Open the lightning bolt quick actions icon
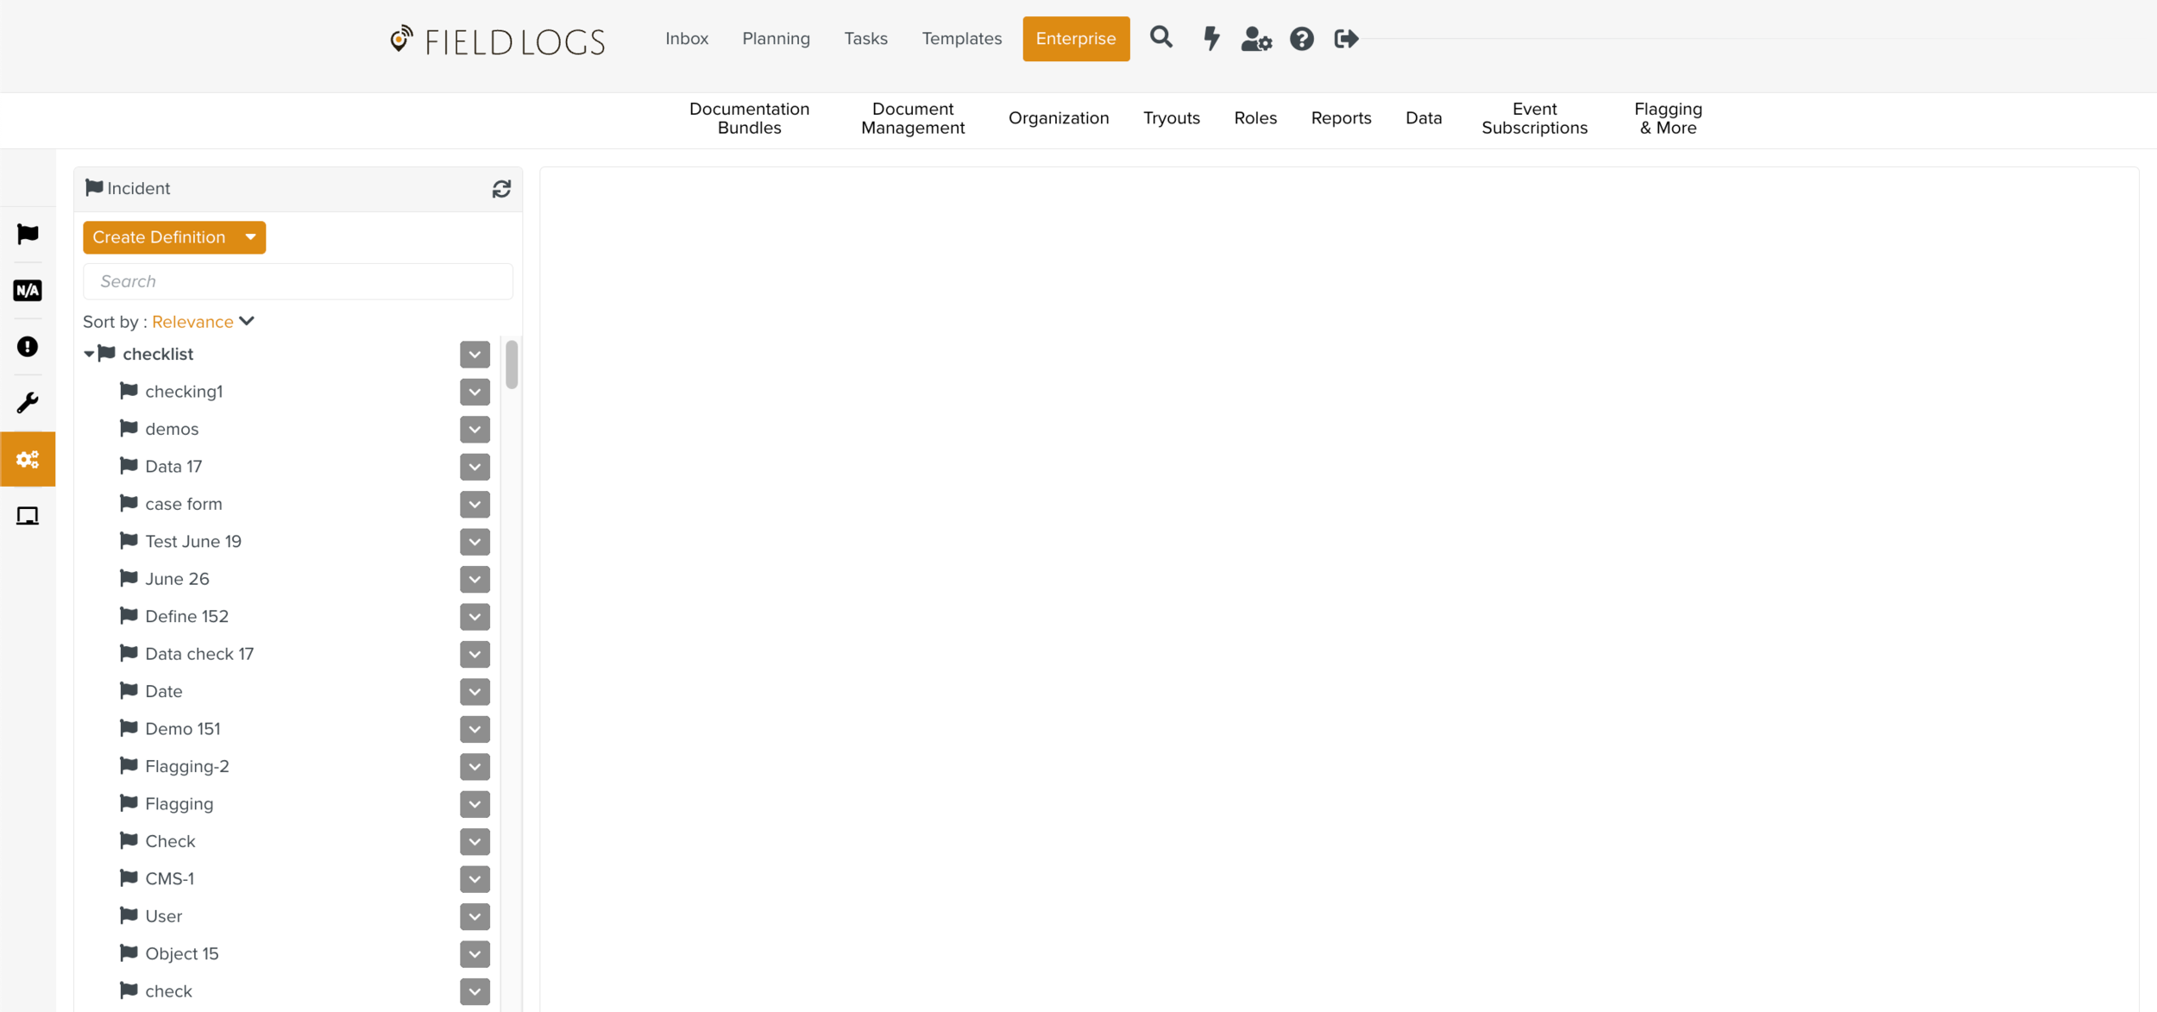 (x=1211, y=39)
